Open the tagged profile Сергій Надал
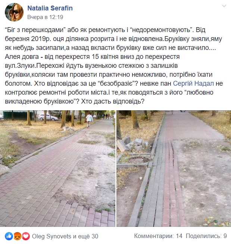 pos(193,83)
